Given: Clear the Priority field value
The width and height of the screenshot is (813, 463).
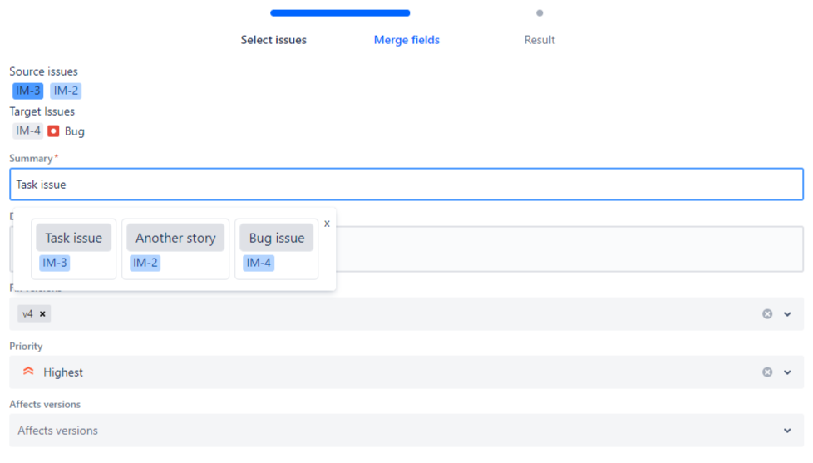Looking at the screenshot, I should pos(767,372).
